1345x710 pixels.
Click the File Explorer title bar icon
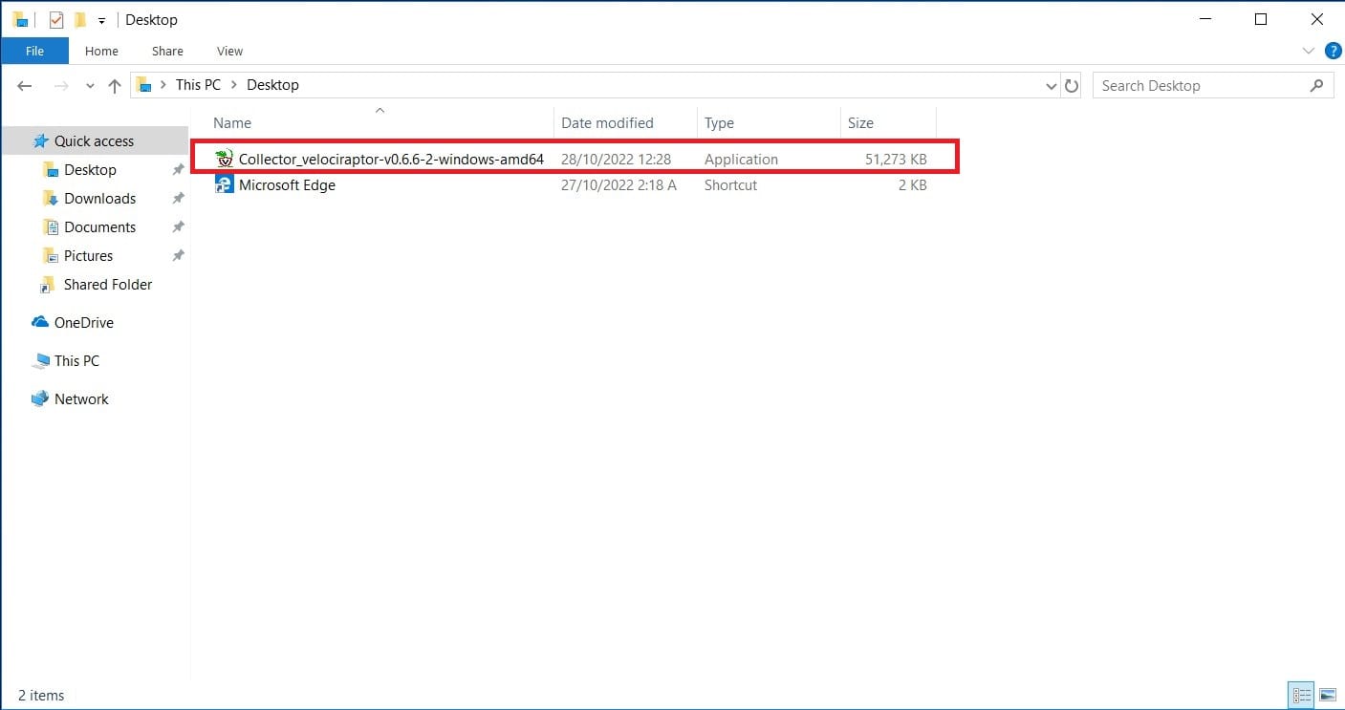(x=20, y=19)
